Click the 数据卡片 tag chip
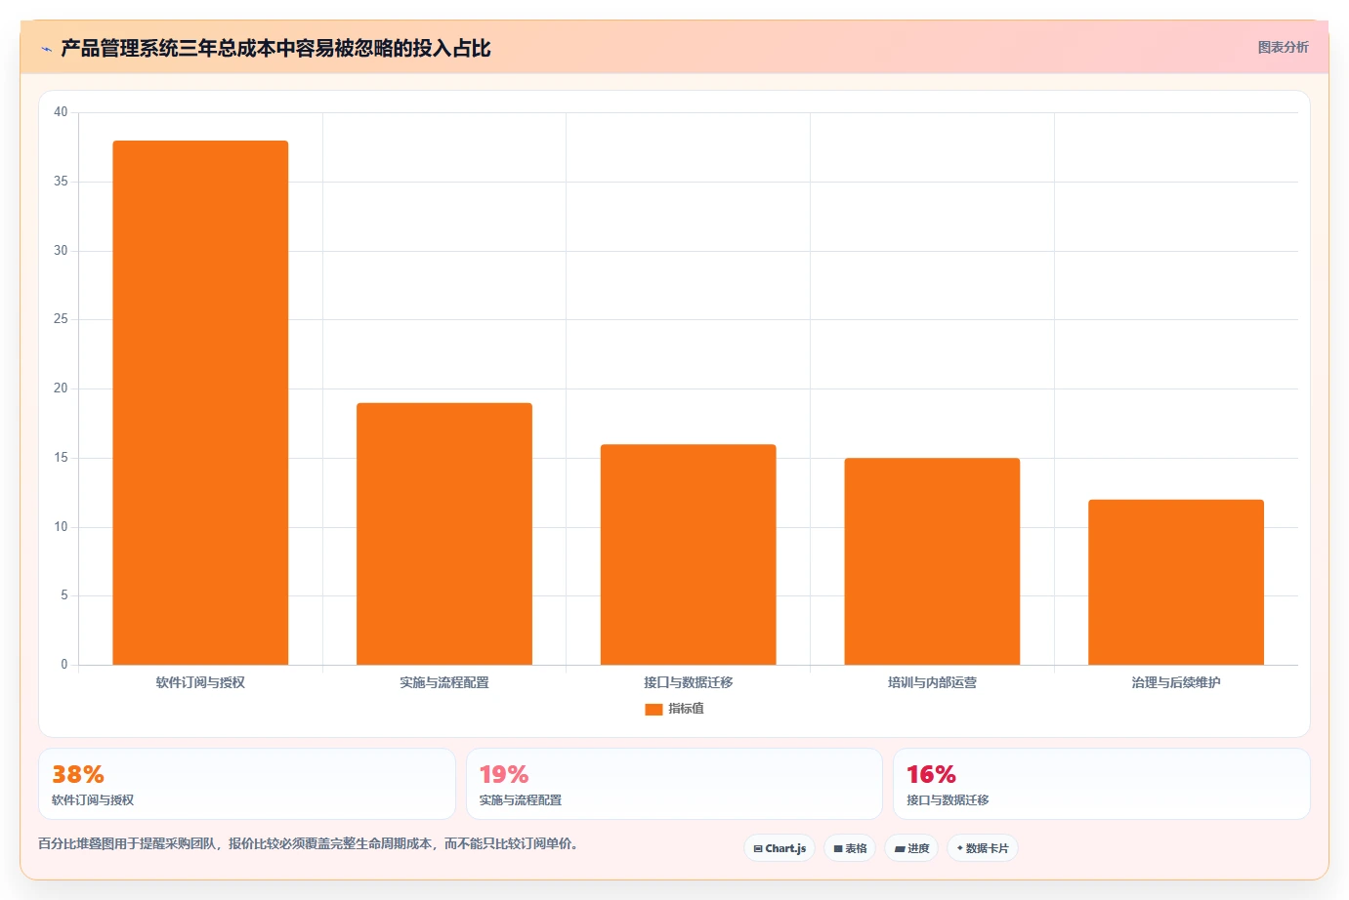The height and width of the screenshot is (900, 1349). tap(983, 848)
